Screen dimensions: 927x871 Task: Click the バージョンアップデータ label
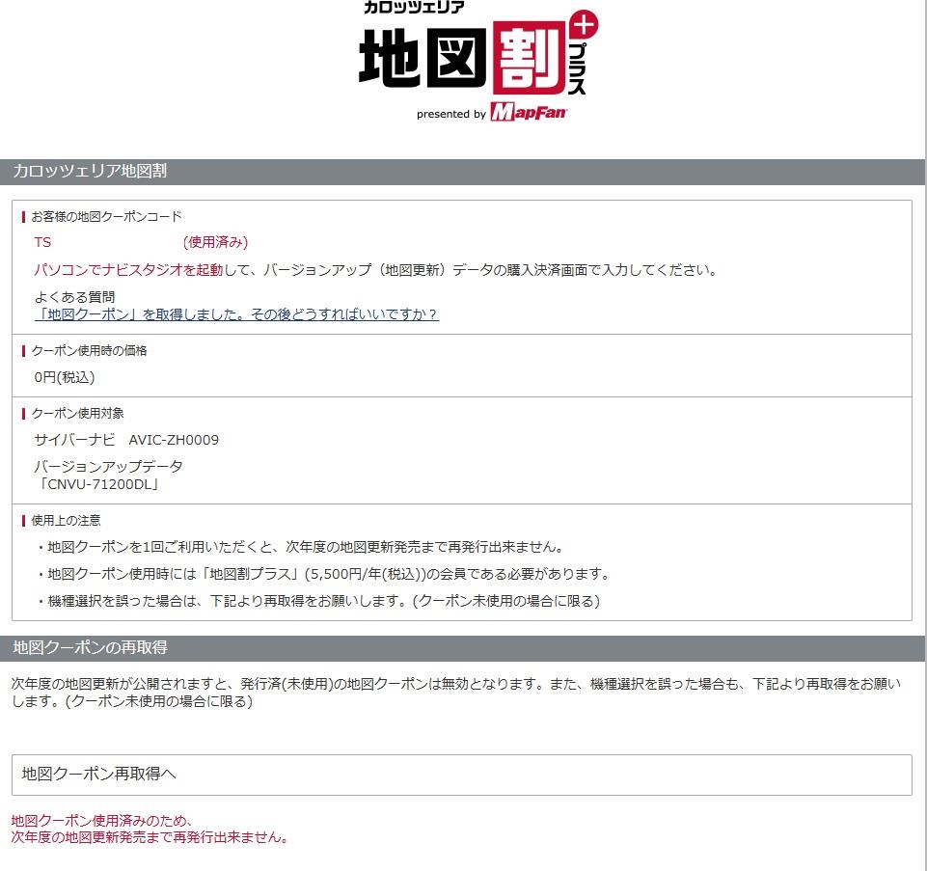pos(108,467)
